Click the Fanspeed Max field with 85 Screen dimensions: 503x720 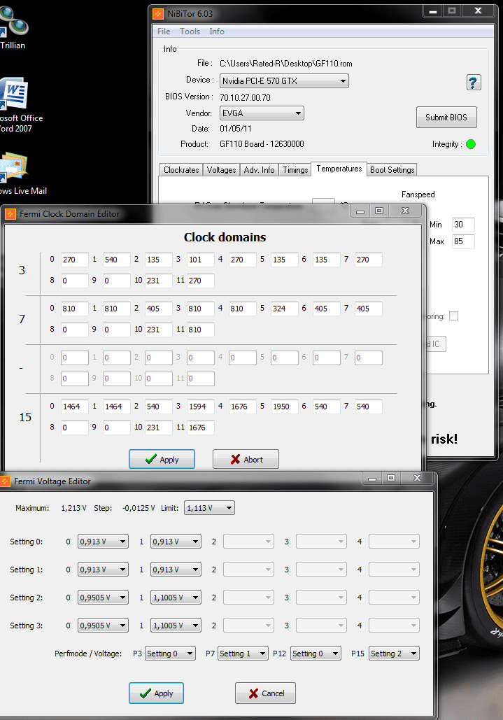(x=463, y=241)
